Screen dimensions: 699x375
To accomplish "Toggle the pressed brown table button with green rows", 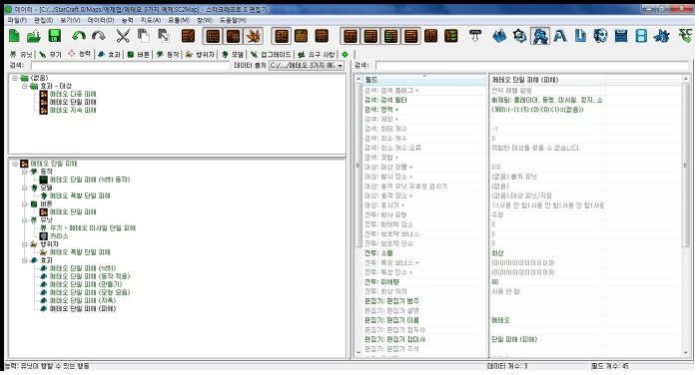I will pyautogui.click(x=390, y=36).
